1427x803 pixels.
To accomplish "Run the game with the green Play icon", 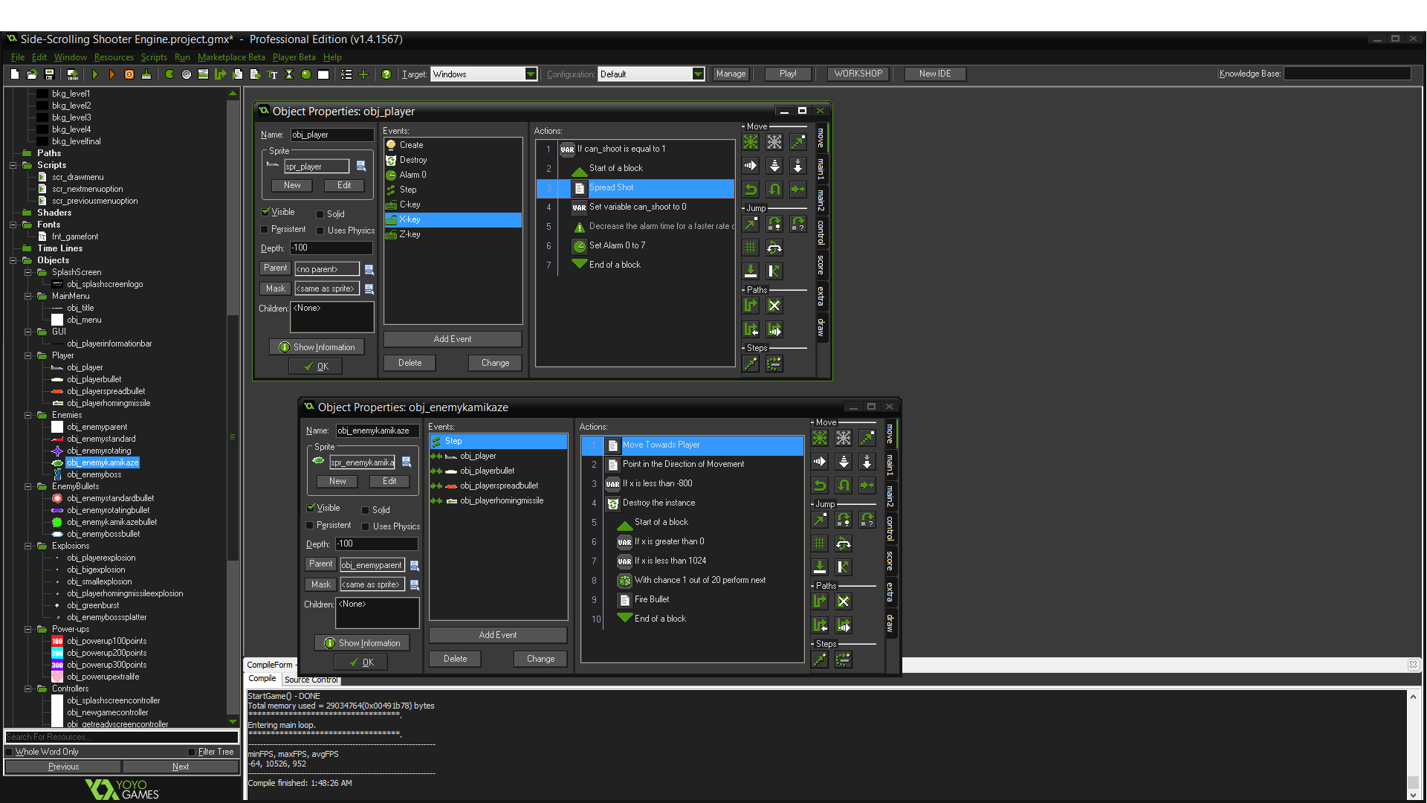I will click(94, 74).
